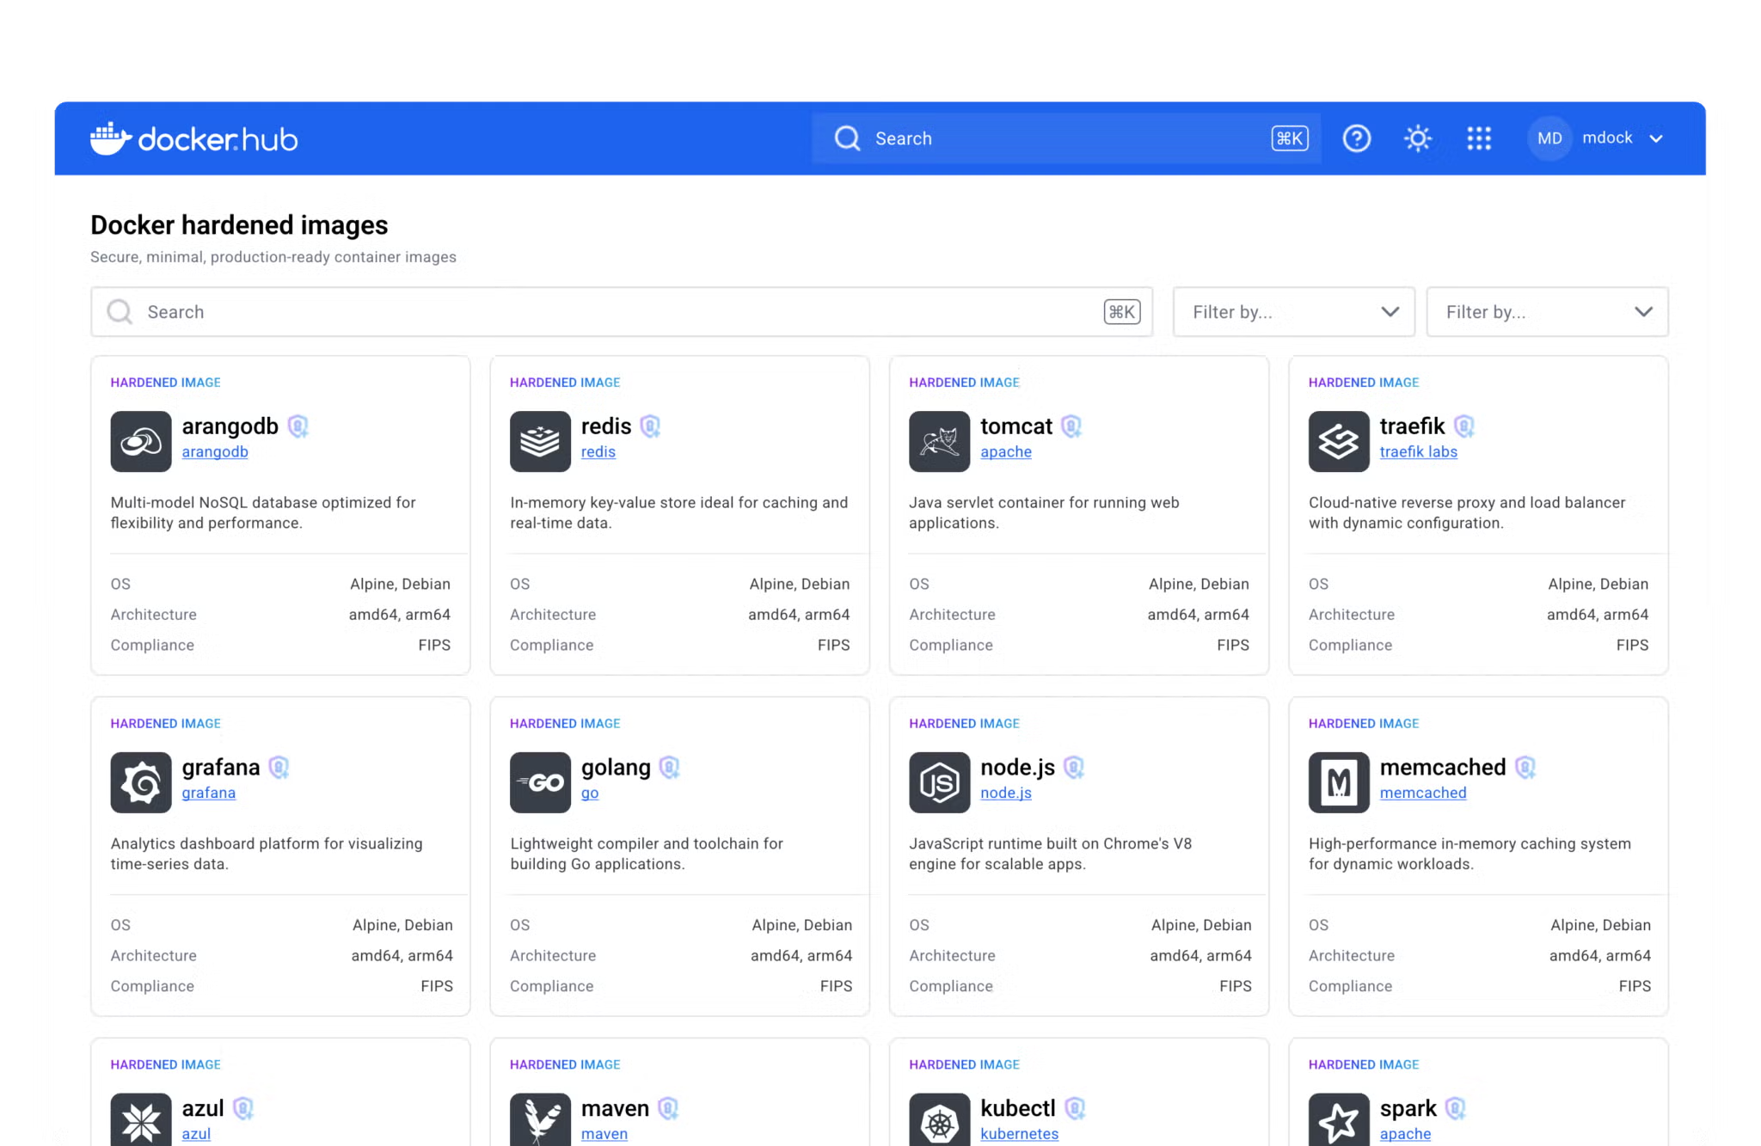Image resolution: width=1761 pixels, height=1146 pixels.
Task: Open the second Filter by... dropdown
Action: coord(1547,311)
